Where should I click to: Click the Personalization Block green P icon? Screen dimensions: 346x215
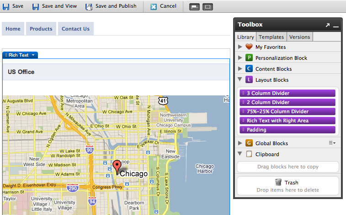249,58
